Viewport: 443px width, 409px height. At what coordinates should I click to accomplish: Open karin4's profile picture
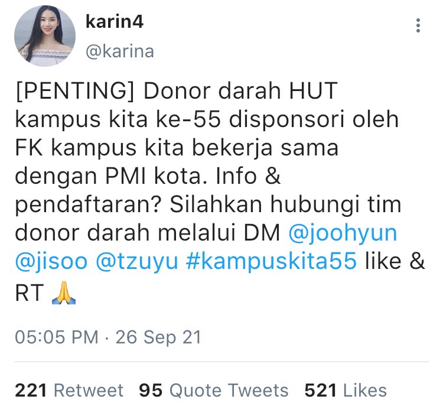pos(45,36)
